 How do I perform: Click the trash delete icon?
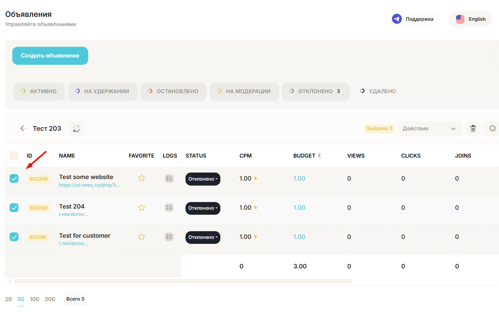click(473, 128)
